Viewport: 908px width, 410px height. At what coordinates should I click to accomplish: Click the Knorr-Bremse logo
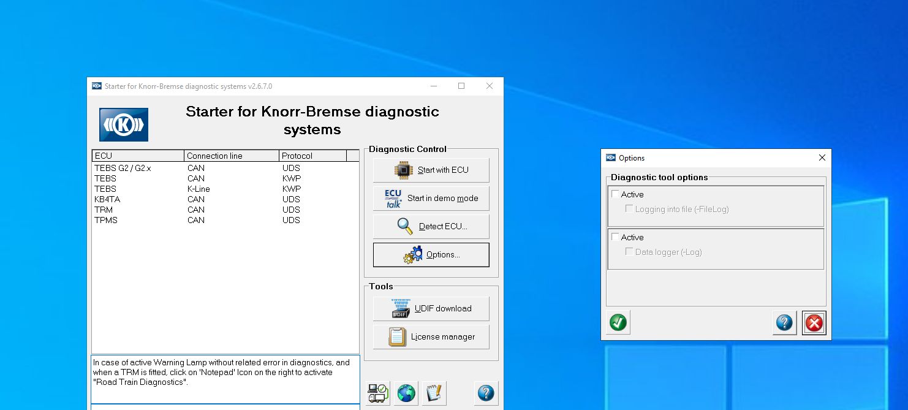[x=123, y=124]
